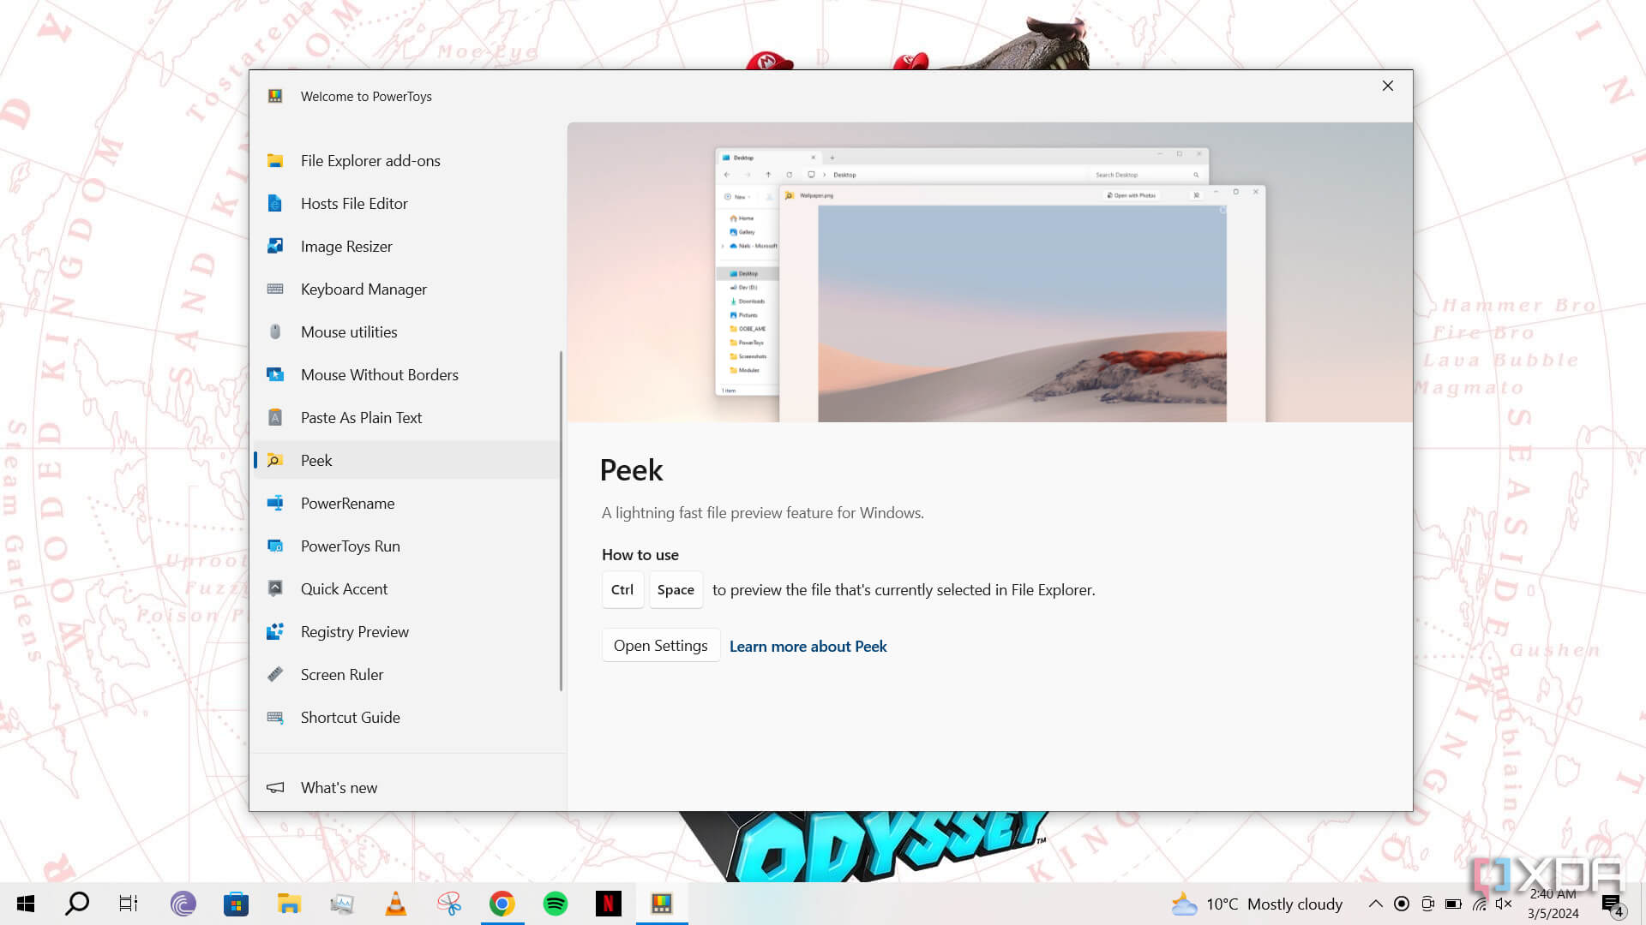Select the Registry Preview icon
Screen dimensions: 1646x925
coord(275,632)
